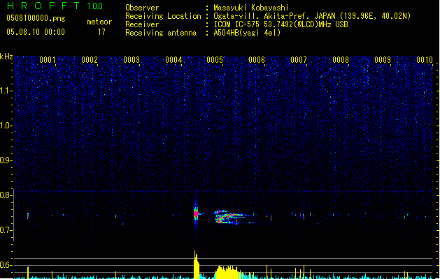
Task: Click time marker 0008
Action: pos(341,59)
